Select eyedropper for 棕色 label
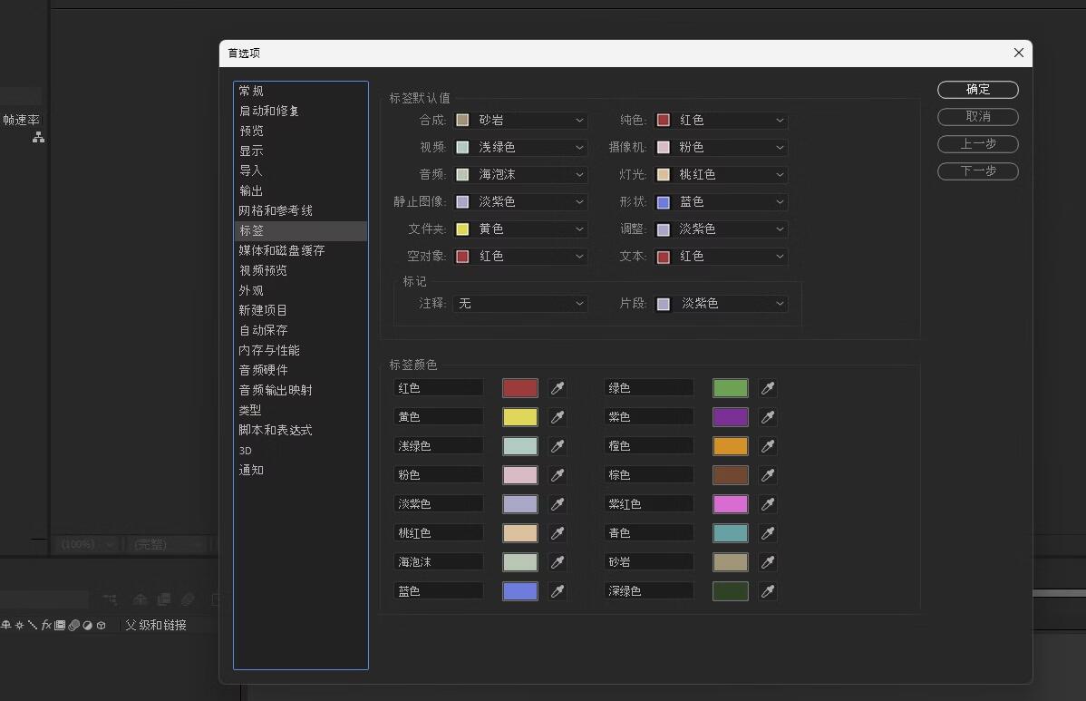 click(x=768, y=475)
